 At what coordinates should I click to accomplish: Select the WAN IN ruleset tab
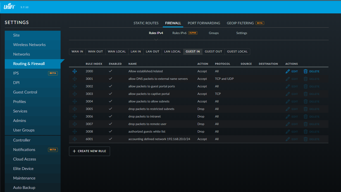click(77, 52)
